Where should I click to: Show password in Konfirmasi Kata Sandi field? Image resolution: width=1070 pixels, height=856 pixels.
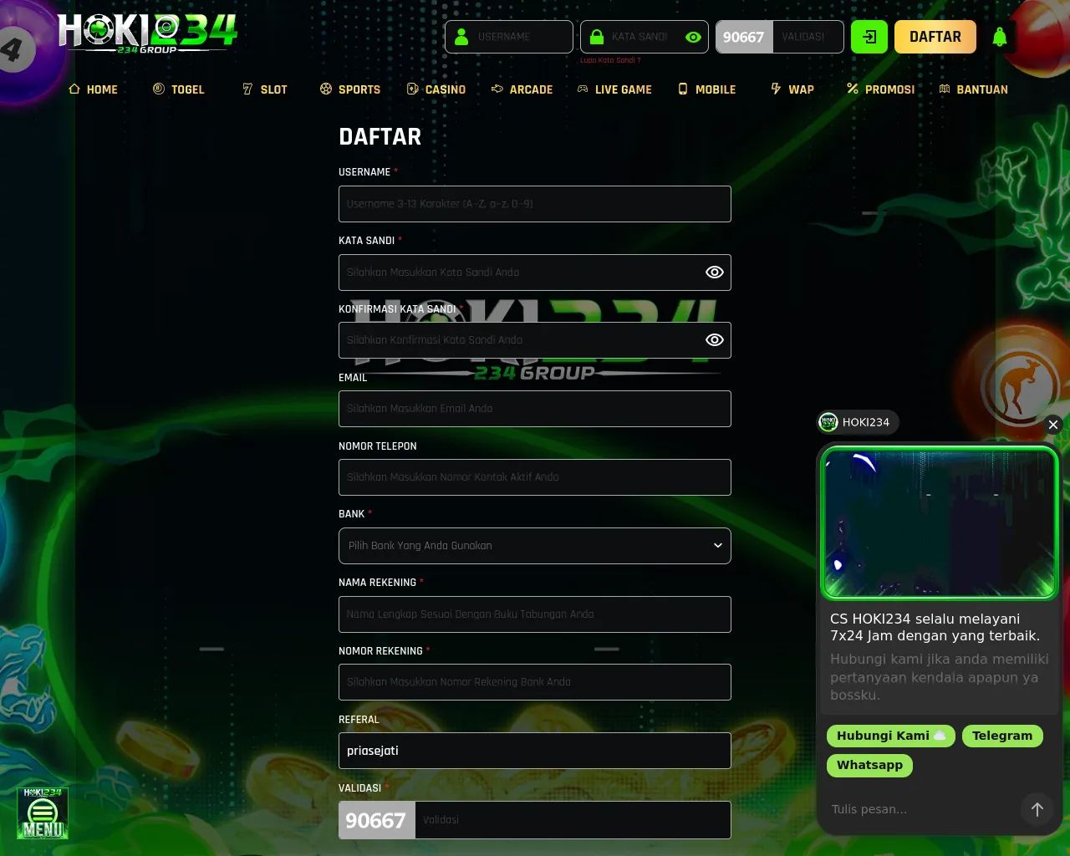[714, 340]
